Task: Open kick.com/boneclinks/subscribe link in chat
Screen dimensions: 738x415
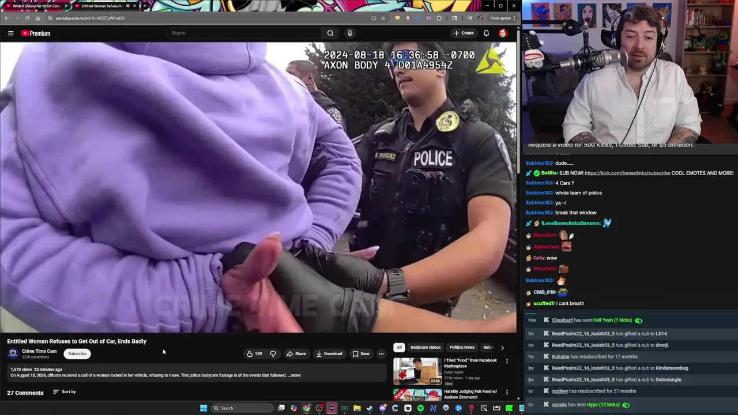Action: point(627,173)
